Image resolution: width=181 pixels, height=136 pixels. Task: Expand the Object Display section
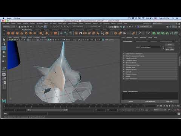(150, 70)
